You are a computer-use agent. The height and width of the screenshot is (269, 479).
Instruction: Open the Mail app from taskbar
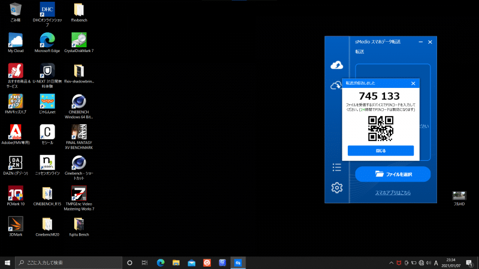coord(192,262)
